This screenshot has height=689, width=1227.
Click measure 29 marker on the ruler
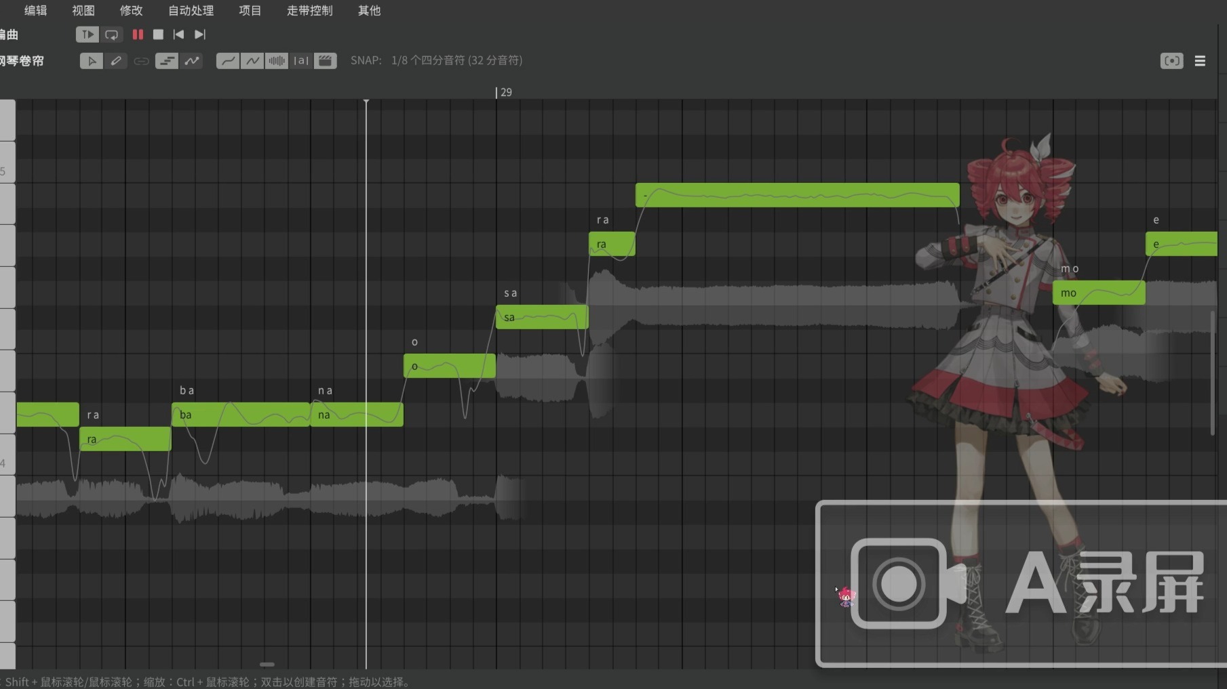point(505,92)
